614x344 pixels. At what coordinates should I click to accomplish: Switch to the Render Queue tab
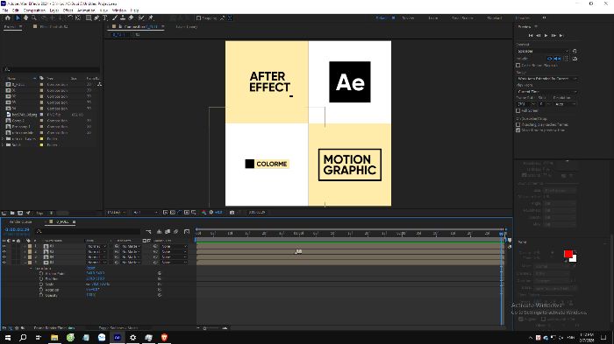pos(21,221)
